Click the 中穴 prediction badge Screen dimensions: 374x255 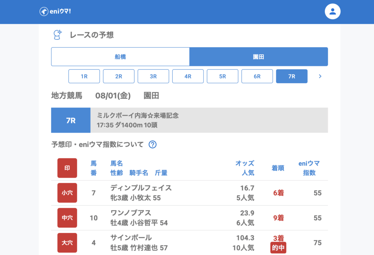click(x=67, y=218)
